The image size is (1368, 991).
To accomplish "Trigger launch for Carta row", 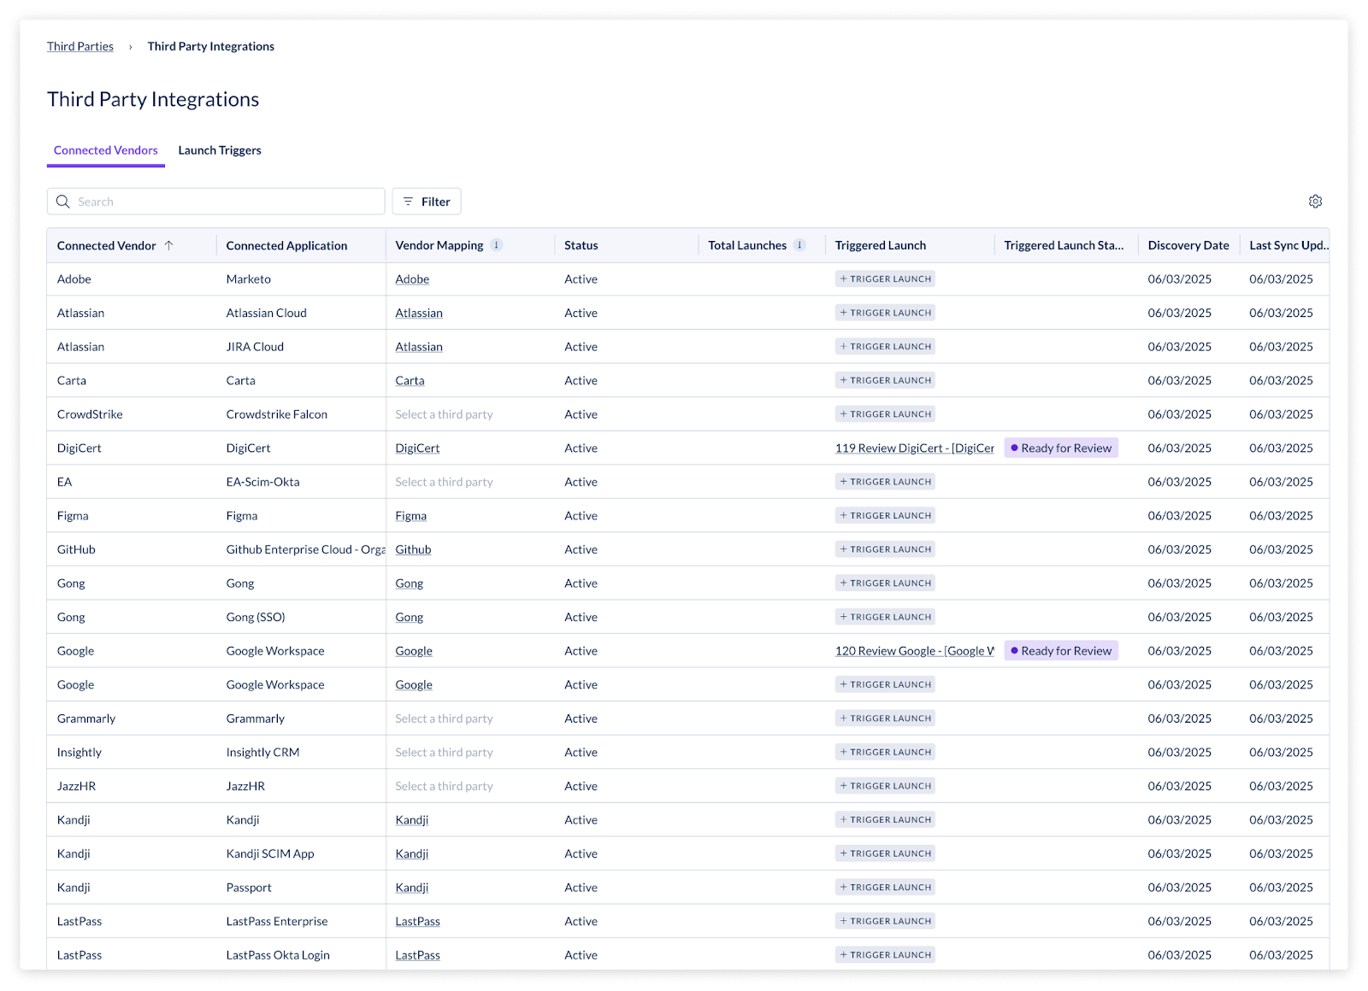I will (885, 380).
